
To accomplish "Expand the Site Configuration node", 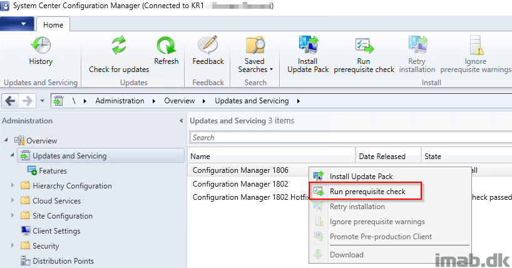I will point(13,215).
